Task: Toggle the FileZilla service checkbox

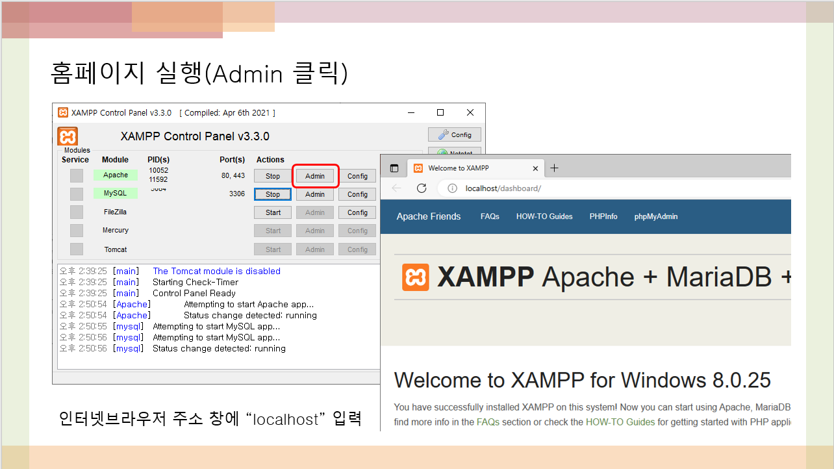Action: (77, 212)
